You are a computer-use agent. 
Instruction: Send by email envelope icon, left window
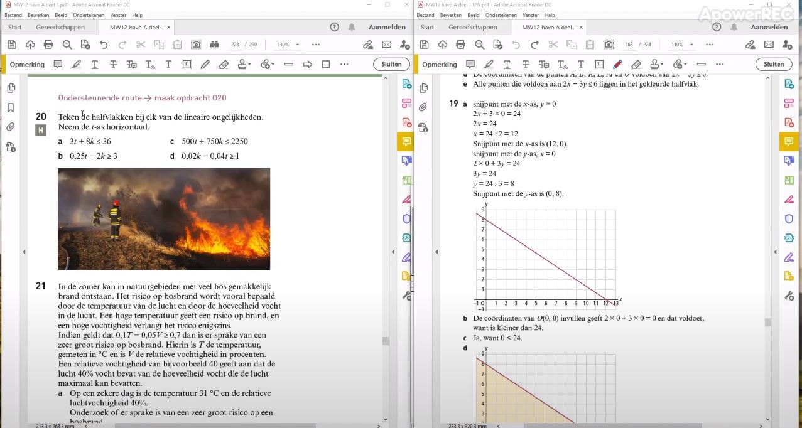tap(386, 45)
